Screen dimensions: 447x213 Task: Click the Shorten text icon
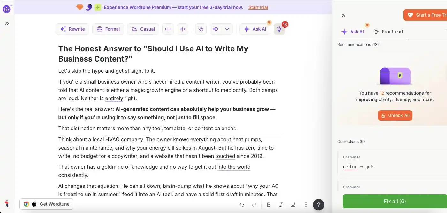pos(183,29)
